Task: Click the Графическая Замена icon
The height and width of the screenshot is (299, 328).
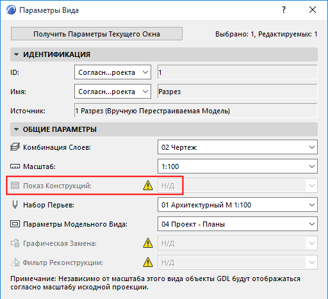Action: [15, 243]
